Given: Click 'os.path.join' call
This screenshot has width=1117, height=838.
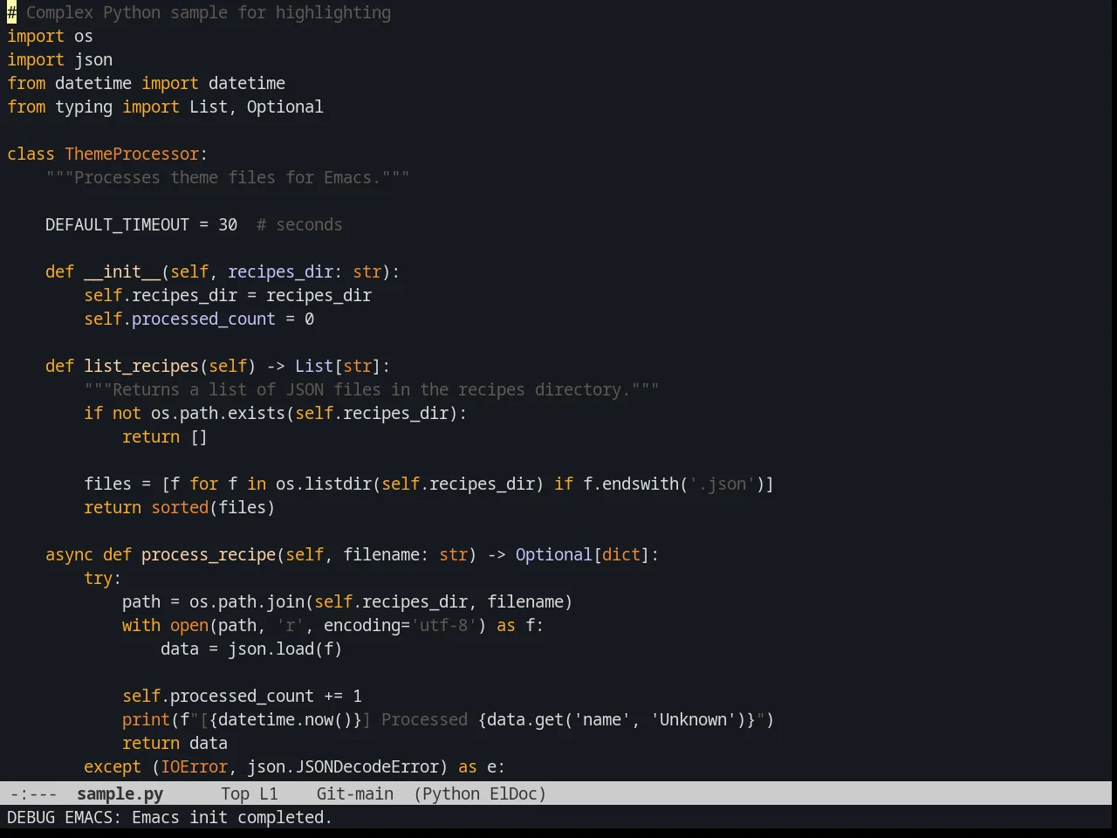Looking at the screenshot, I should coord(247,601).
